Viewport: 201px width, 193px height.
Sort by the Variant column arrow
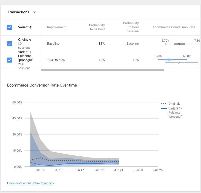point(31,27)
